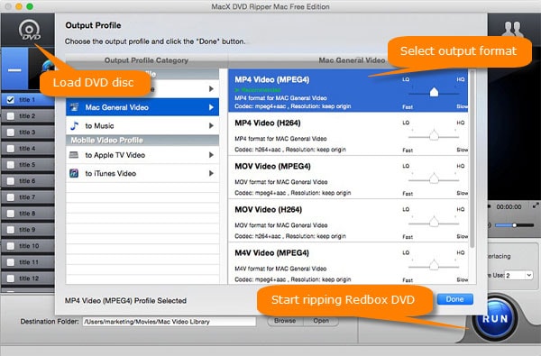This screenshot has height=356, width=541.
Task: Select the to iTunes Video category
Action: tap(142, 173)
